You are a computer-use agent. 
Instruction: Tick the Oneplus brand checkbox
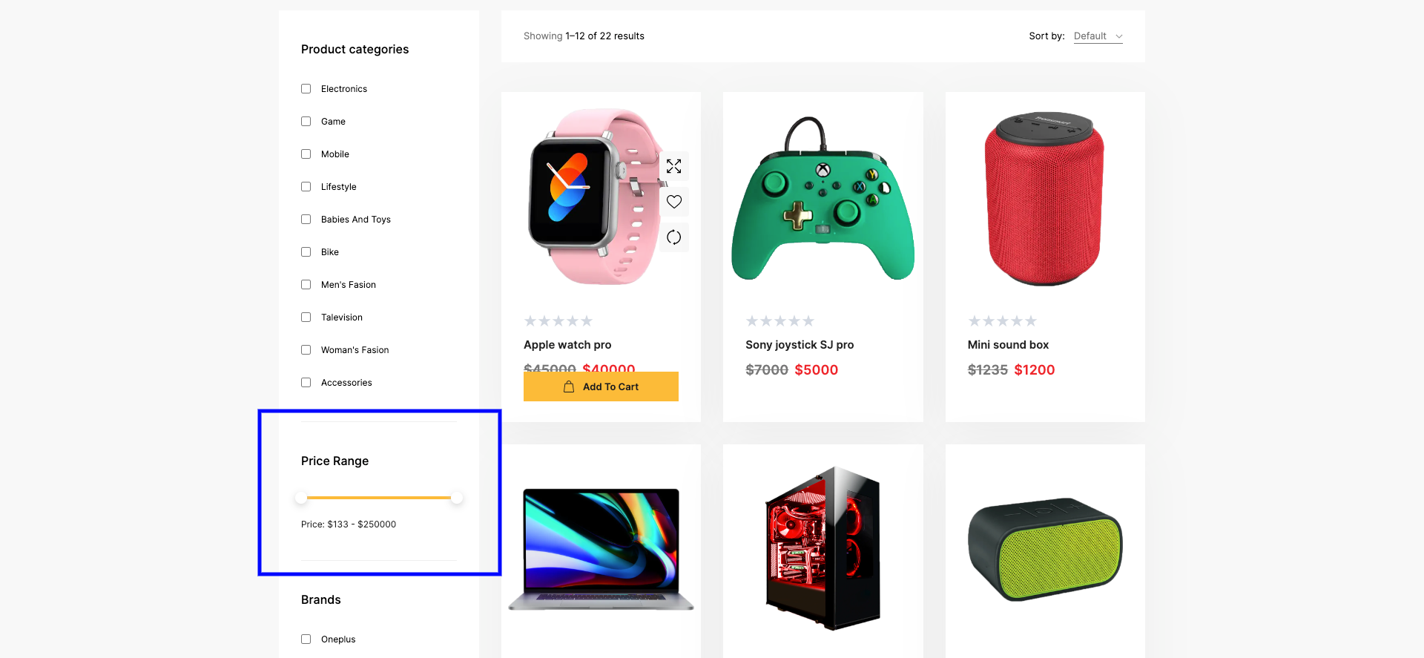point(306,639)
